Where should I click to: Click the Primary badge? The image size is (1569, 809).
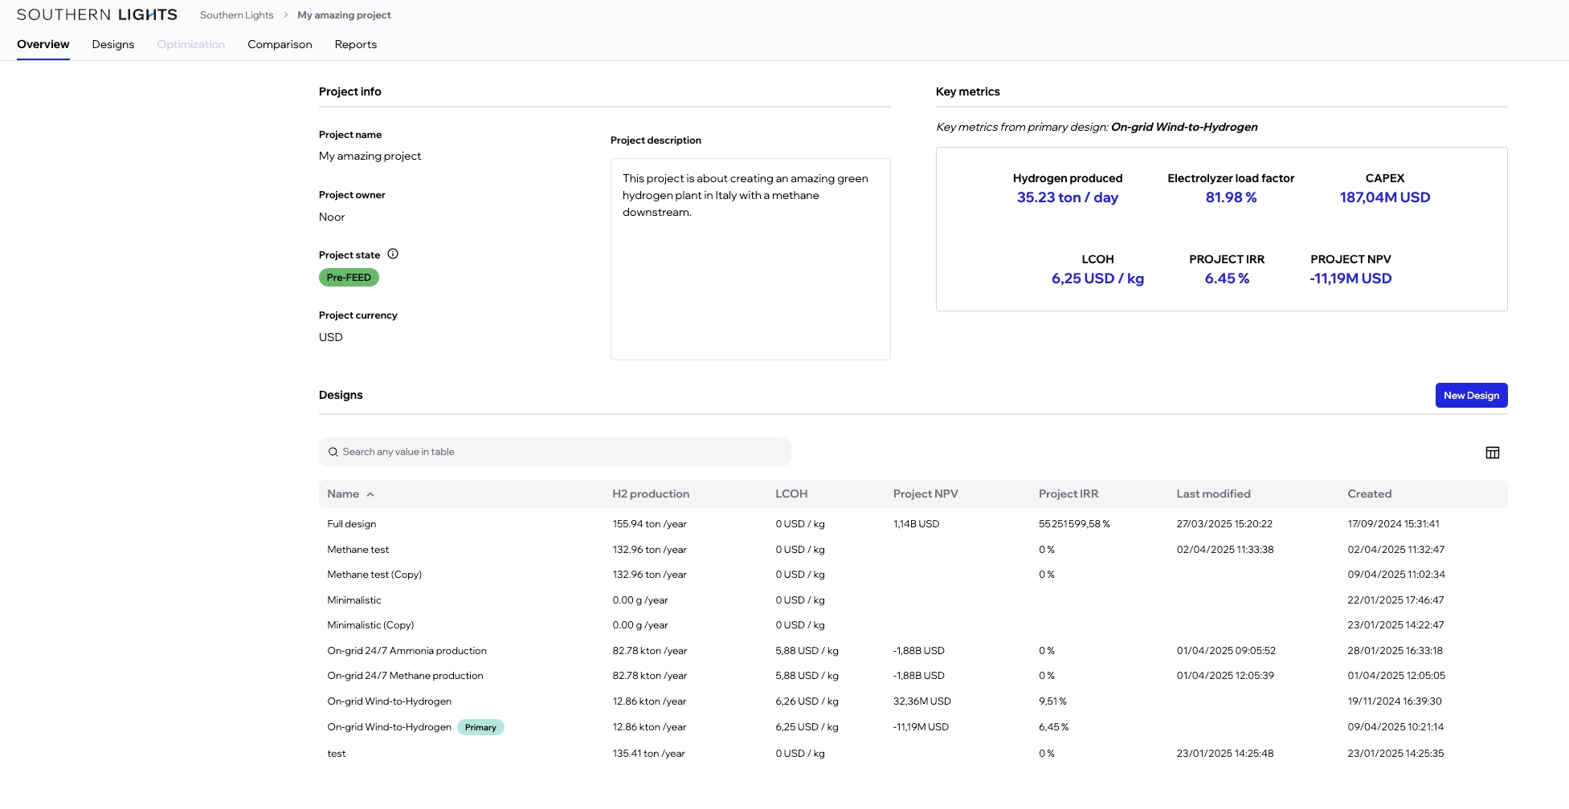click(x=480, y=727)
